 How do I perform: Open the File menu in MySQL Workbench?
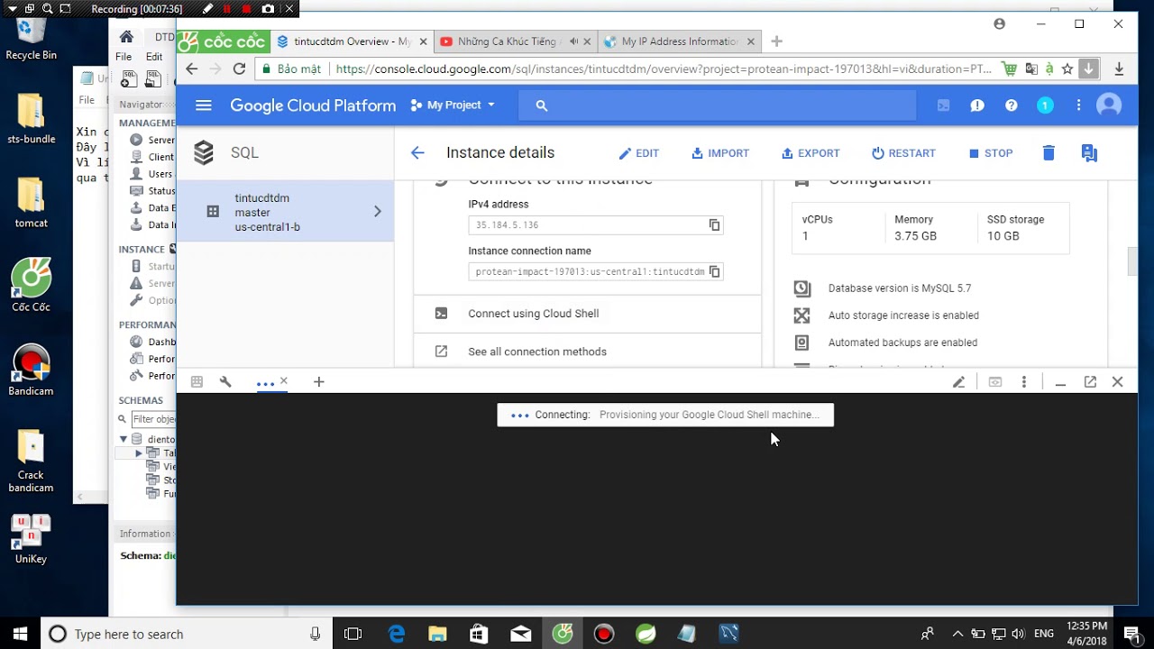click(x=124, y=57)
